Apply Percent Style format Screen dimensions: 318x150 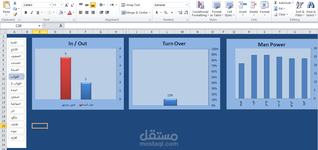tap(166, 13)
